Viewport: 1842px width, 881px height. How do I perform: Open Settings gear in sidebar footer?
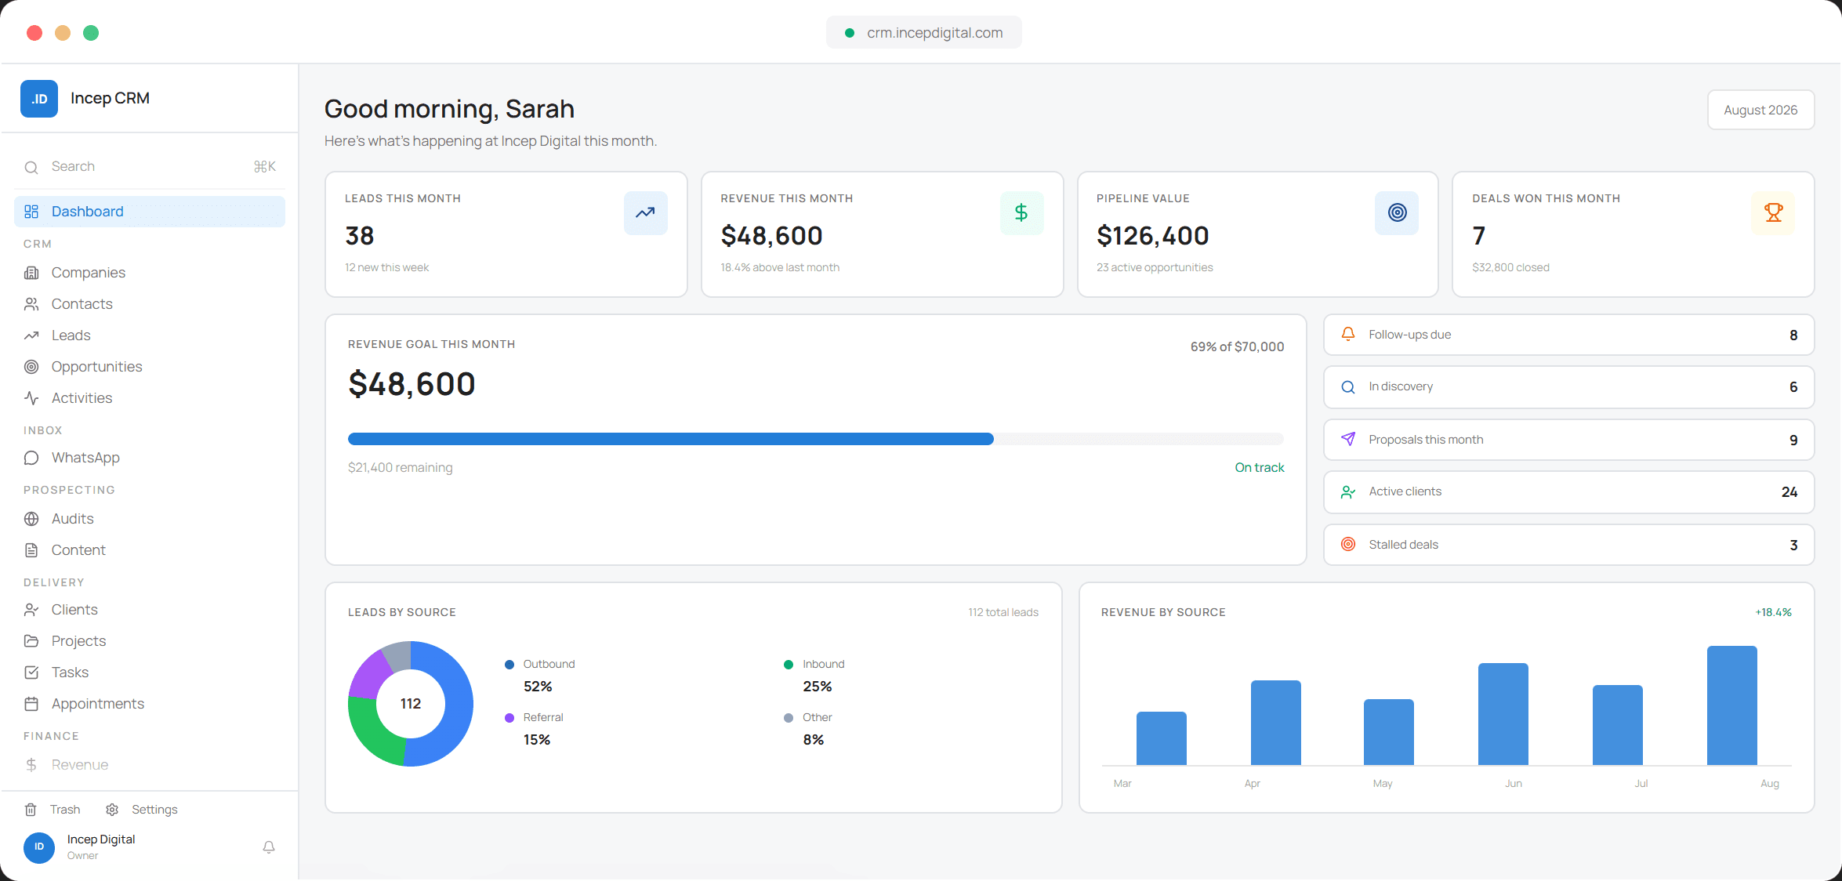pos(142,810)
